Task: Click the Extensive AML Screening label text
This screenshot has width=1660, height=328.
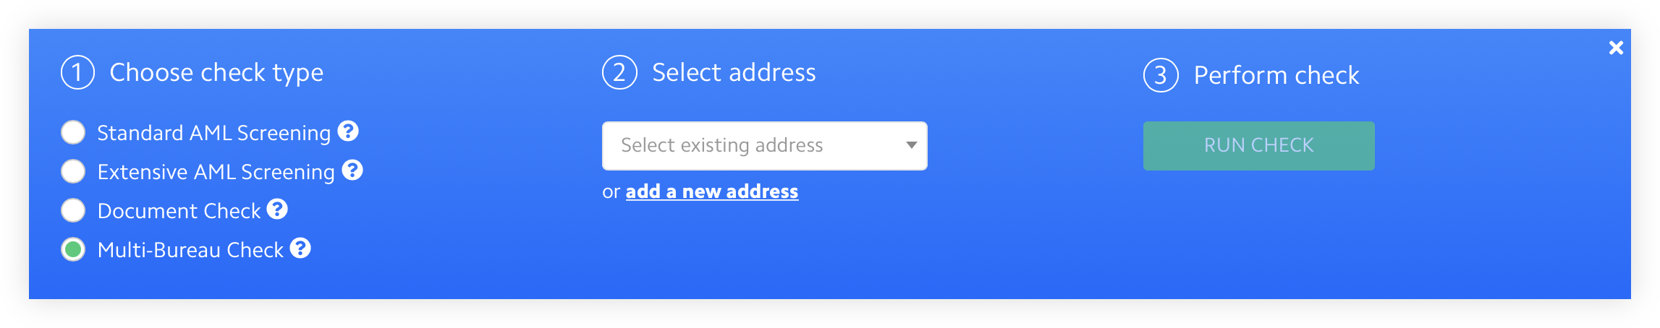Action: (x=216, y=172)
